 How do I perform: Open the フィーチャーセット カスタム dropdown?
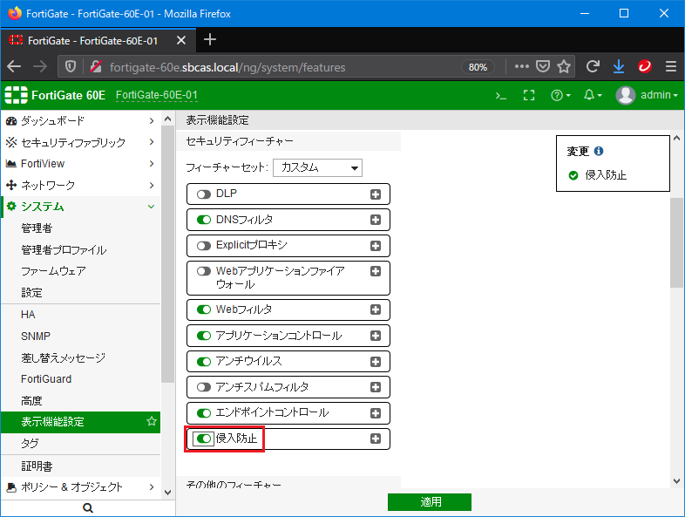[317, 167]
